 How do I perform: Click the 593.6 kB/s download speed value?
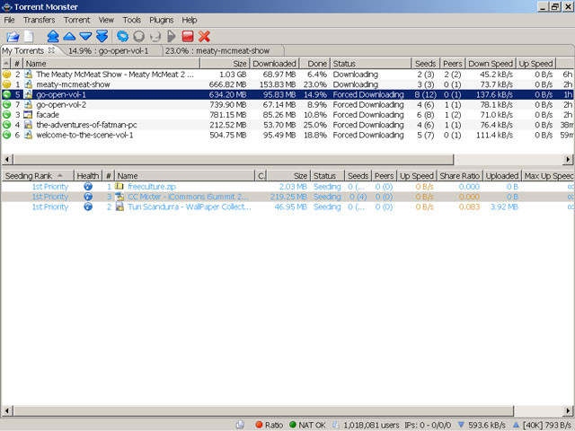click(486, 425)
